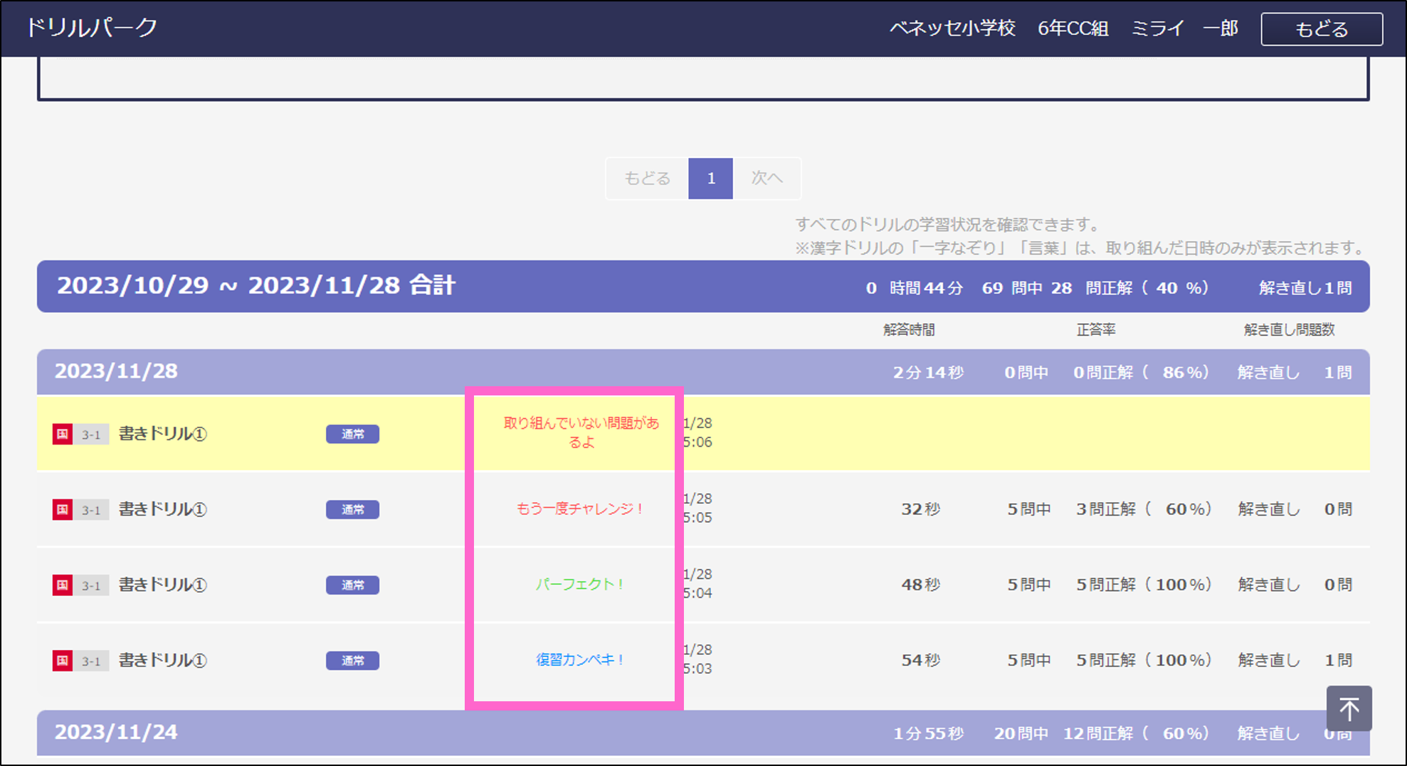Go to page 1 in pagination
This screenshot has width=1407, height=766.
pyautogui.click(x=710, y=179)
